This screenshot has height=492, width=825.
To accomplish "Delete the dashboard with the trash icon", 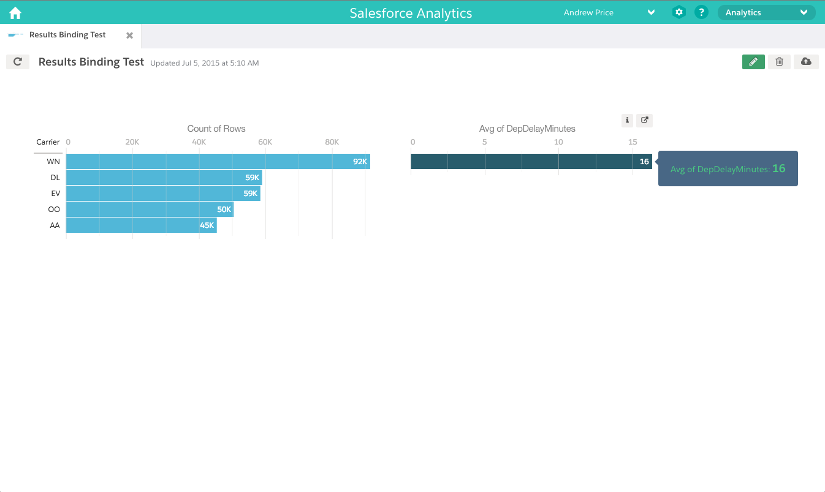I will click(x=779, y=61).
